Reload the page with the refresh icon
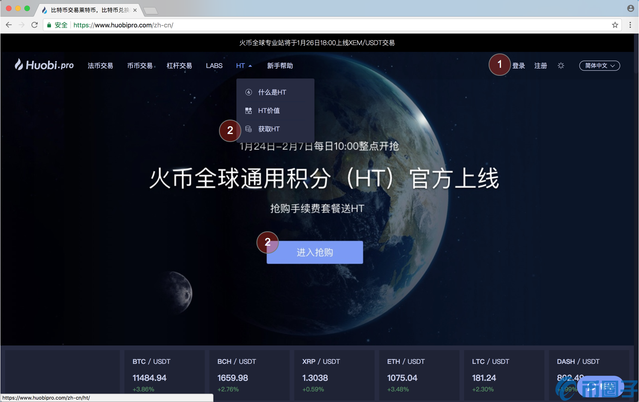This screenshot has width=639, height=402. click(x=35, y=25)
